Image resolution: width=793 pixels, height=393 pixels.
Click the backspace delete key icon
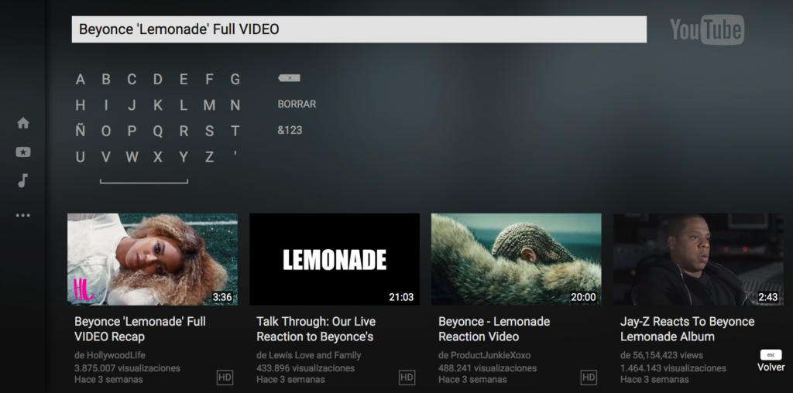coord(290,78)
